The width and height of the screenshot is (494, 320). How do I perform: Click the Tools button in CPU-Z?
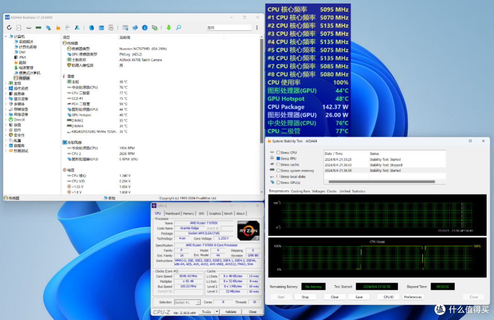(x=207, y=312)
